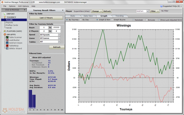This screenshot has width=184, height=115.
Task: Collapse Tourney Result Filters panel arrows
Action: tap(63, 10)
